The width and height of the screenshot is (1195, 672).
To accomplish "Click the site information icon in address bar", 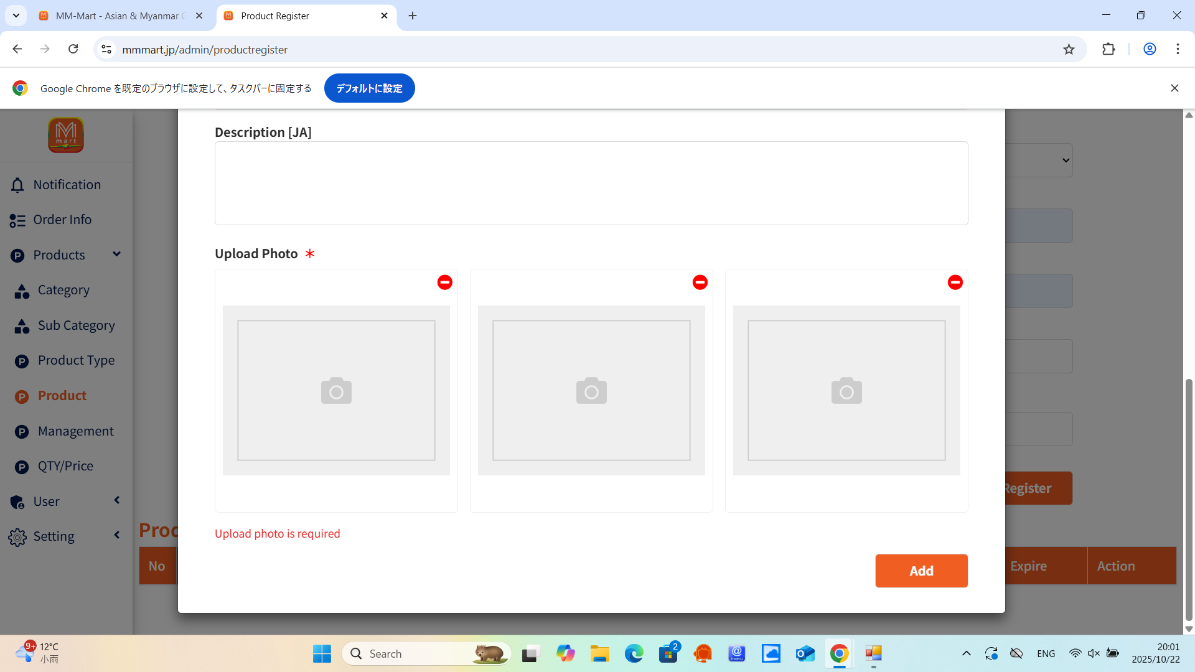I will click(106, 49).
